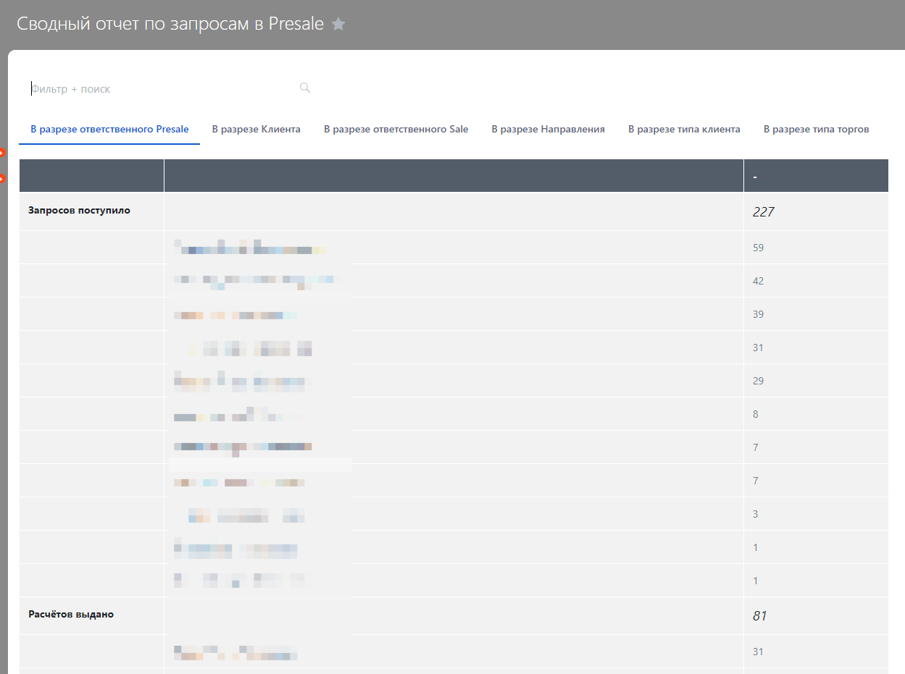Click the value 29
The width and height of the screenshot is (905, 674).
point(759,381)
